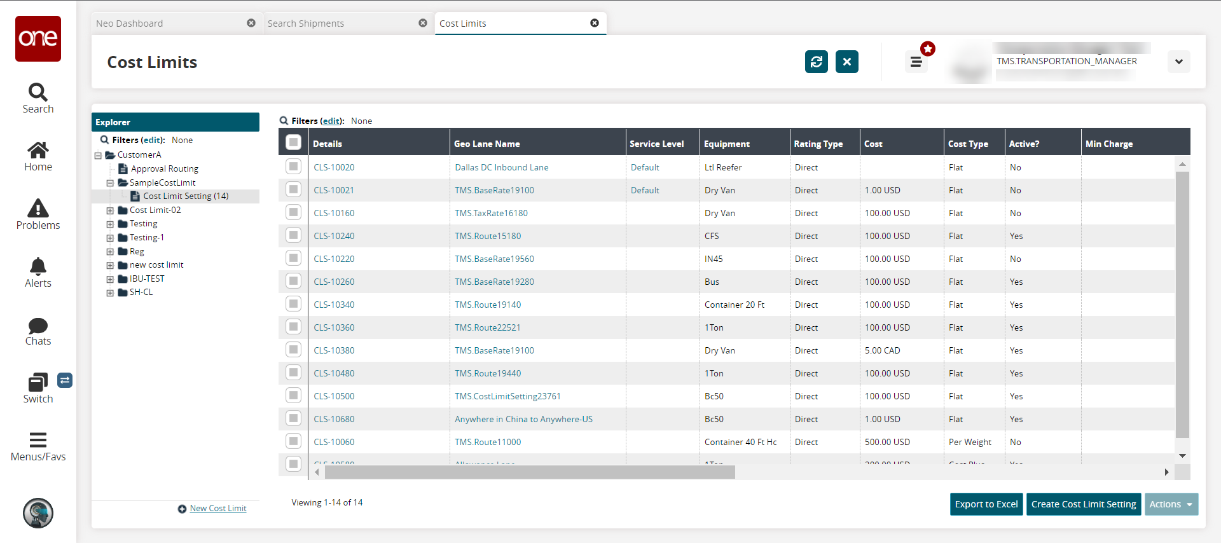
Task: Select Cost Limit Setting (14) tree item
Action: coord(186,196)
